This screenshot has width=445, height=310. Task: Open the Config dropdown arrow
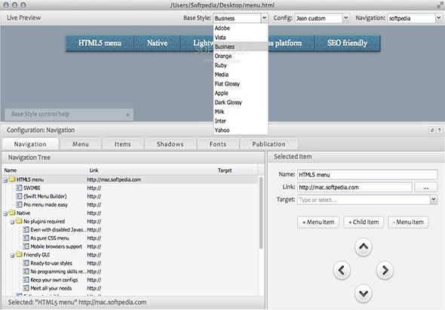click(x=345, y=18)
